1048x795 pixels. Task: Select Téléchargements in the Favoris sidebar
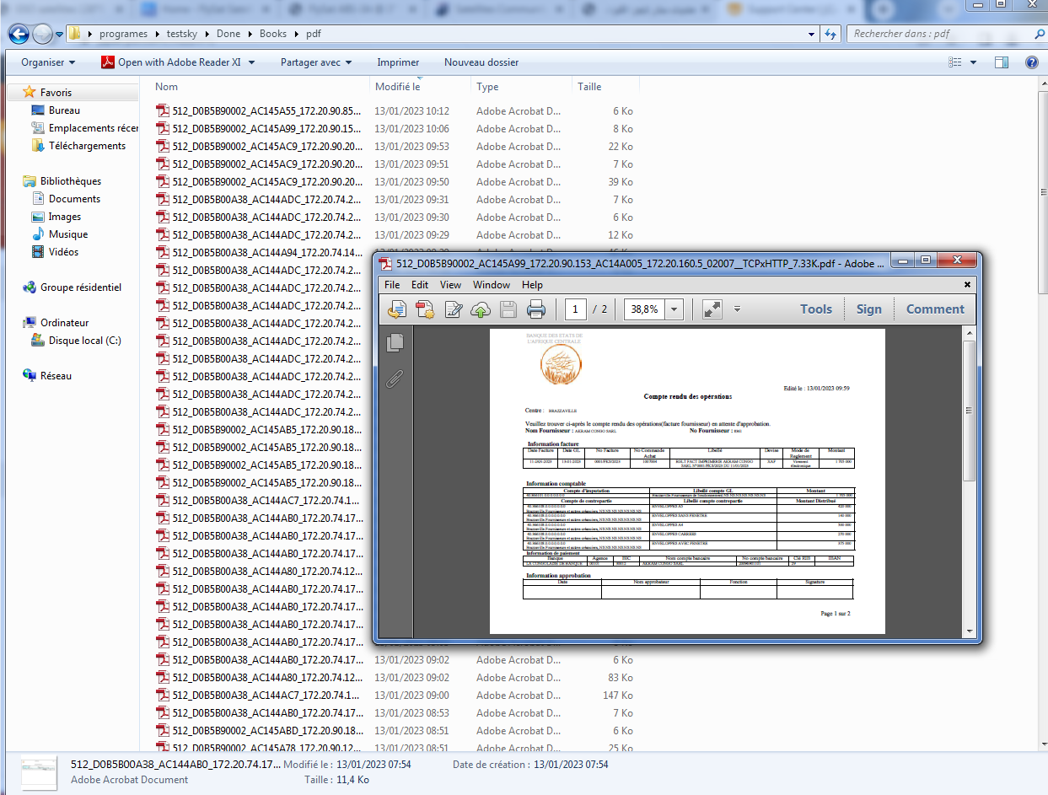tap(87, 146)
